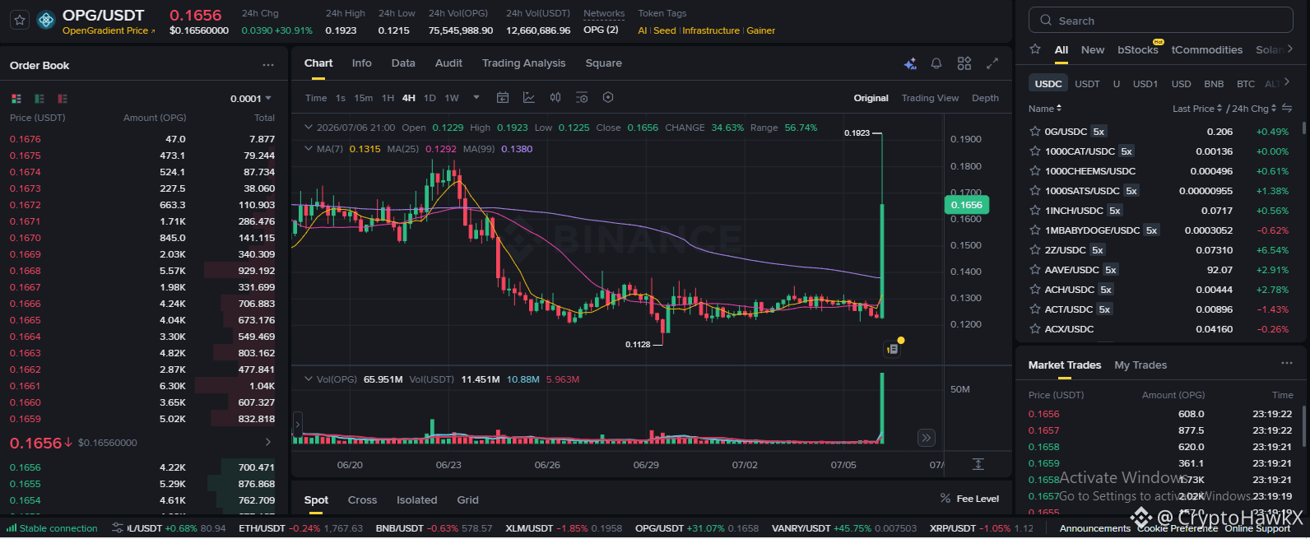Change candlestick chart style icon

(x=555, y=98)
